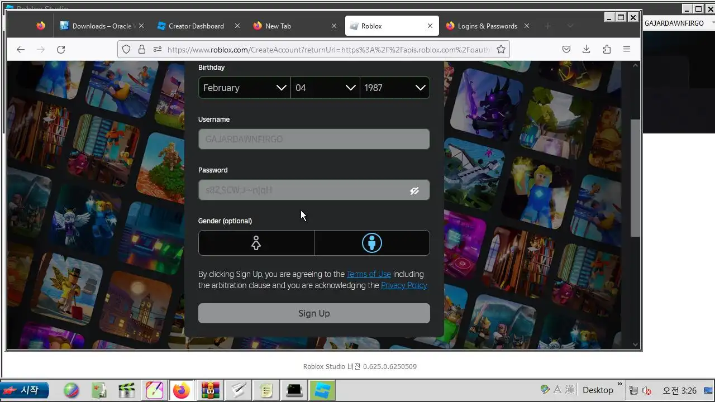Open the Terms of Use link
The height and width of the screenshot is (402, 715).
[x=369, y=274]
